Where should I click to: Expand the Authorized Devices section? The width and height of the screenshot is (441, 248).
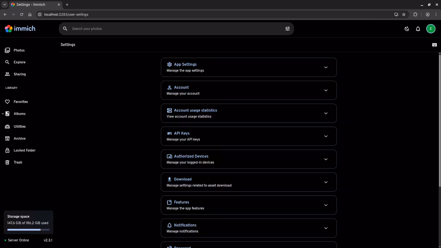click(x=326, y=159)
